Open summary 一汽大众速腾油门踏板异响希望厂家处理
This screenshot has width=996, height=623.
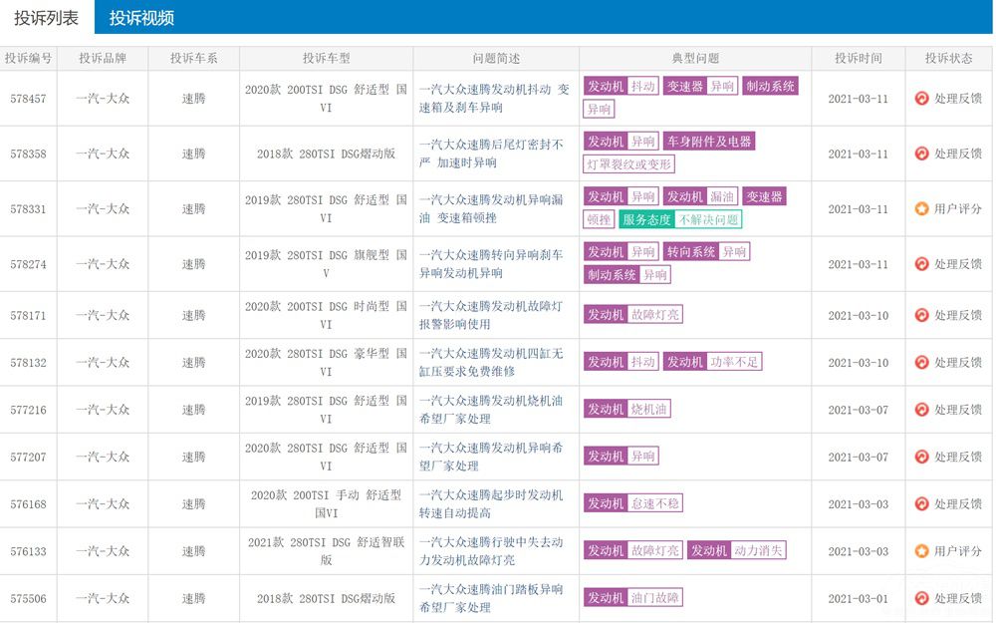pos(491,599)
